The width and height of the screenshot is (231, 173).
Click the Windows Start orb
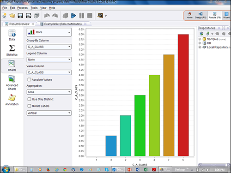click(6, 169)
